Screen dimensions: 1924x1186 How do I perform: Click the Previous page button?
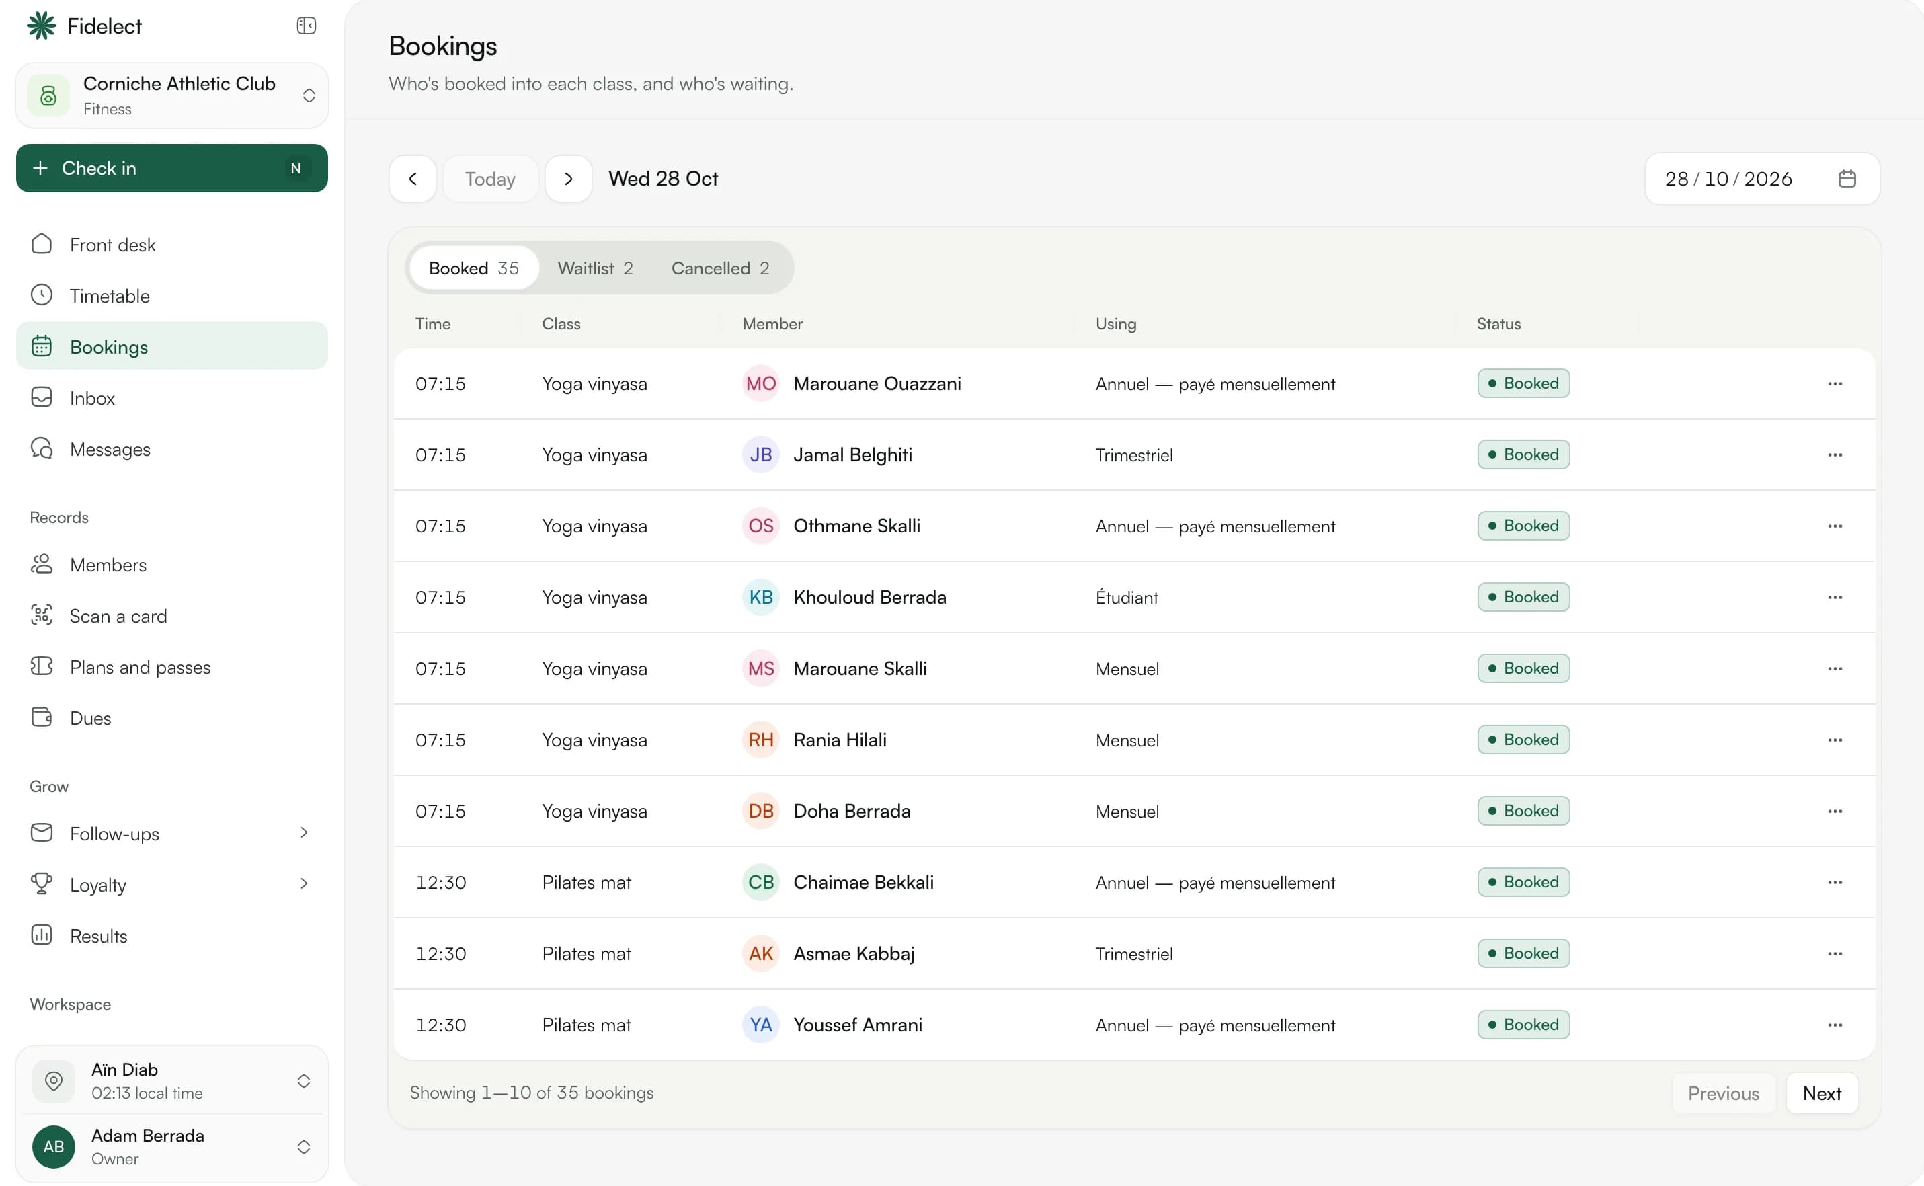(1722, 1093)
